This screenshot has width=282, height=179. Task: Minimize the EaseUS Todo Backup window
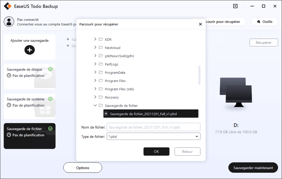coord(252,6)
